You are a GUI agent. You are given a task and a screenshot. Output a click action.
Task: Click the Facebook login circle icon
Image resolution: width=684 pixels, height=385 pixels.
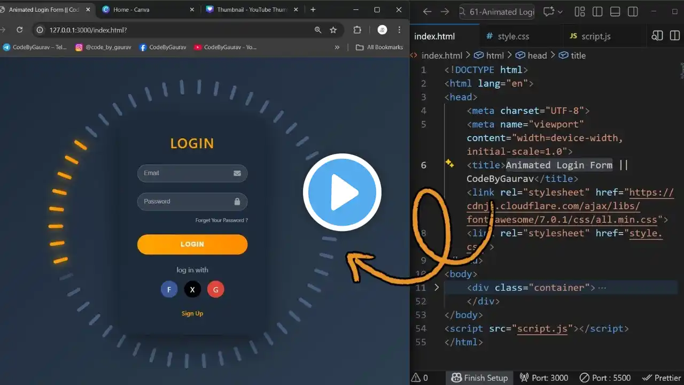click(169, 289)
